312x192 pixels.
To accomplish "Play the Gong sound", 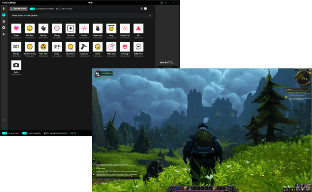I will pyautogui.click(x=111, y=28).
